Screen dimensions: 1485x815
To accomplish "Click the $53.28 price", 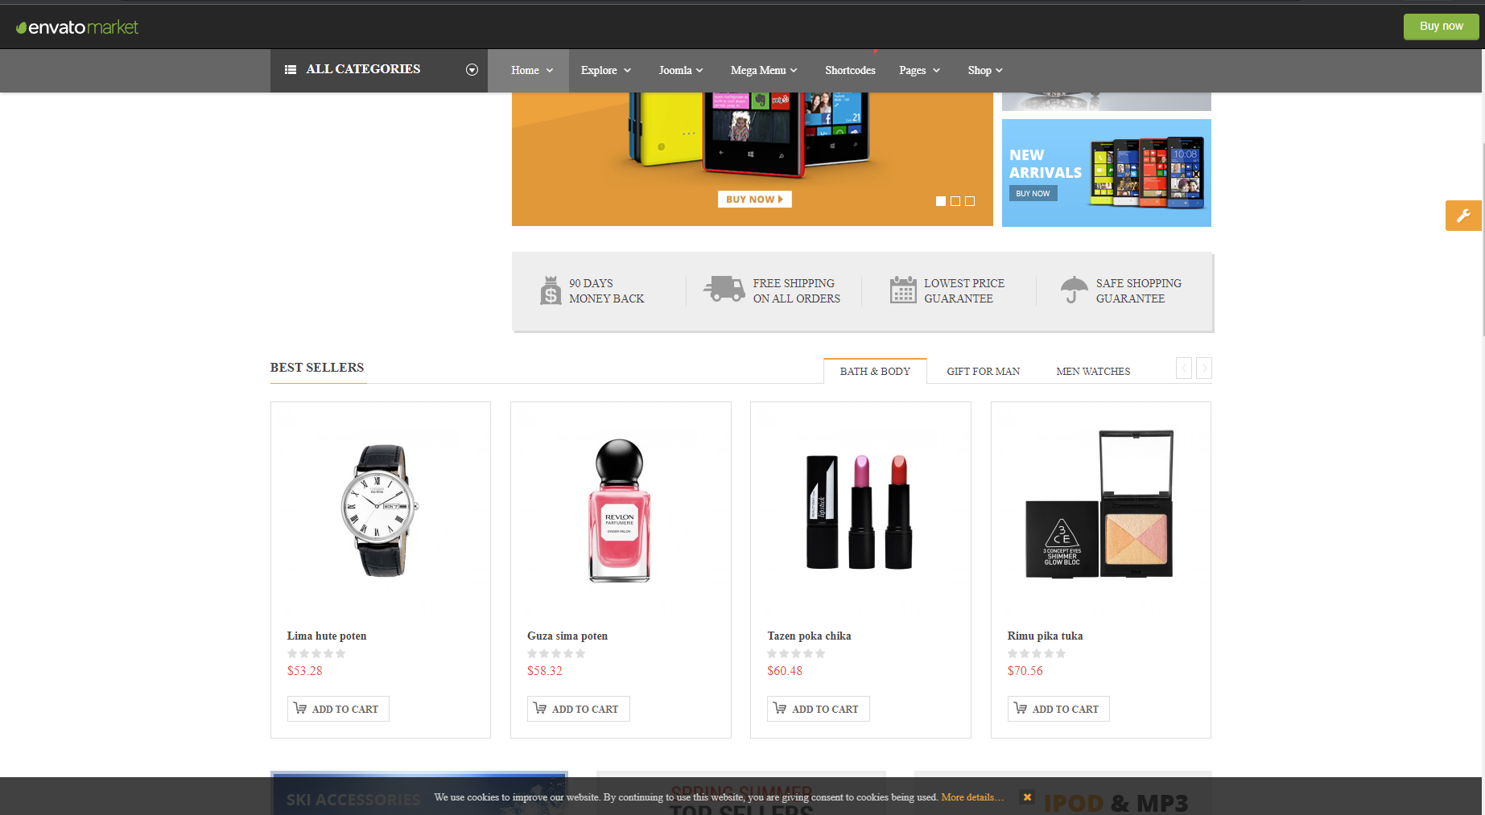I will (304, 671).
